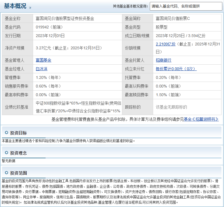Click the 业绩比较基准 benchmark description cell
This screenshot has height=207, width=224.
pyautogui.click(x=78, y=107)
